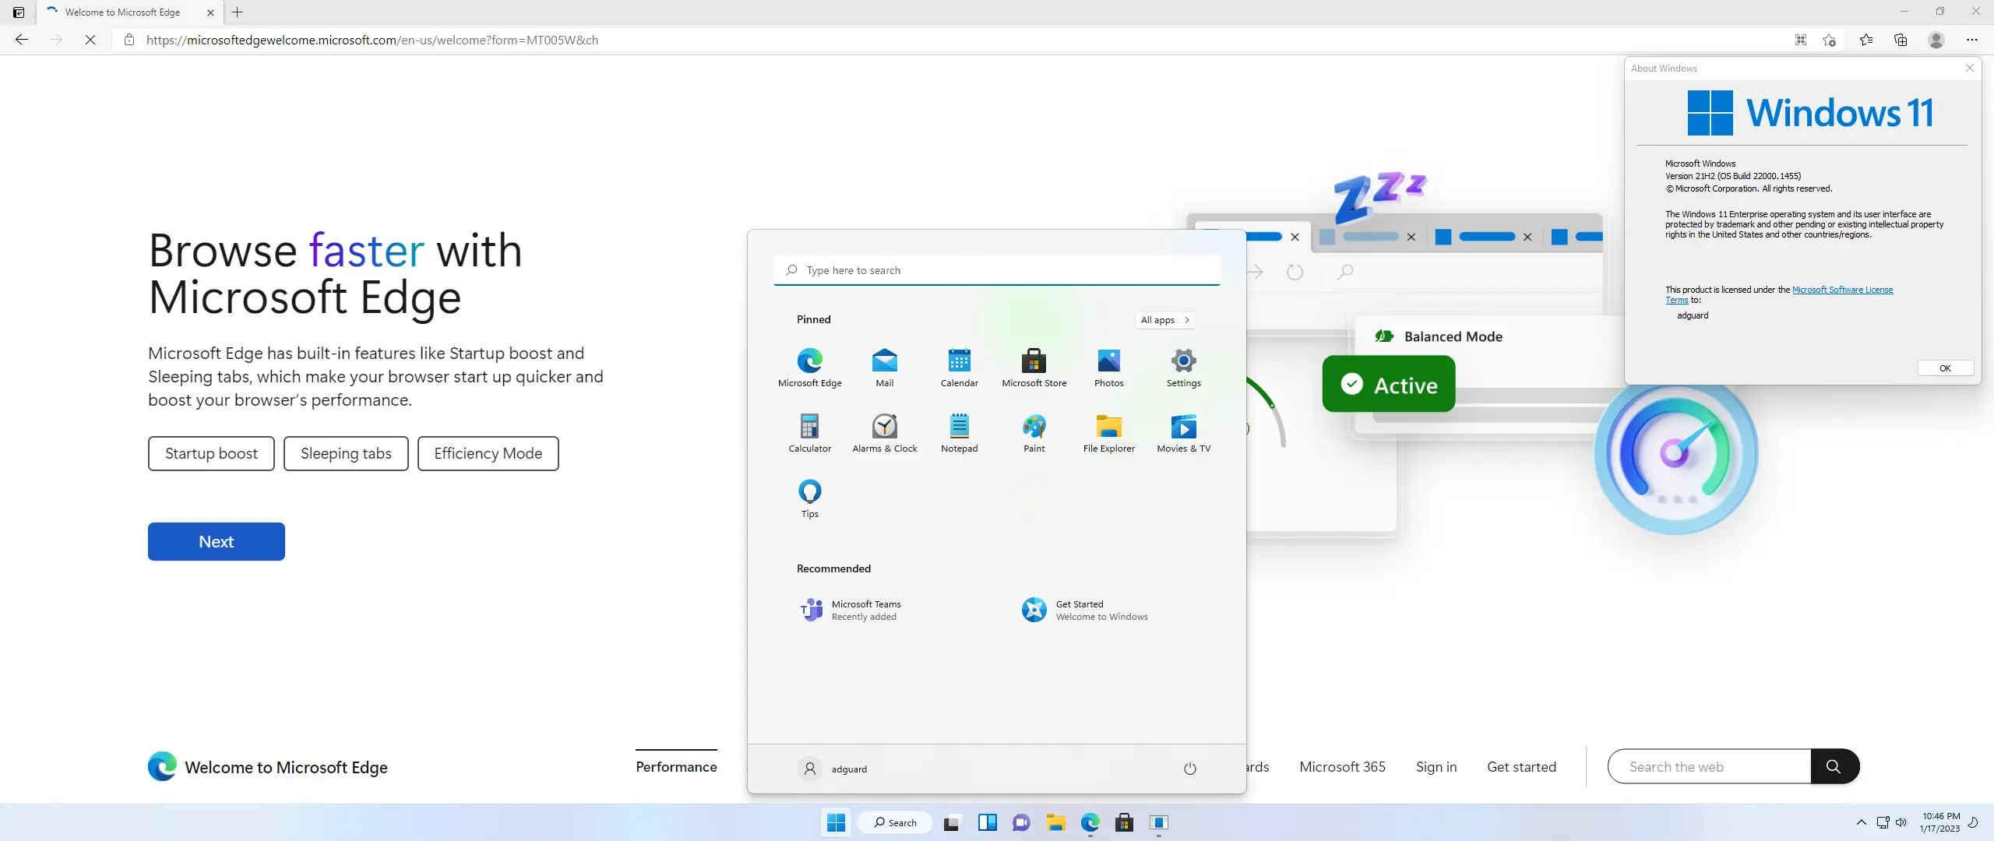Launch the Tips app
This screenshot has width=1994, height=841.
click(x=809, y=496)
